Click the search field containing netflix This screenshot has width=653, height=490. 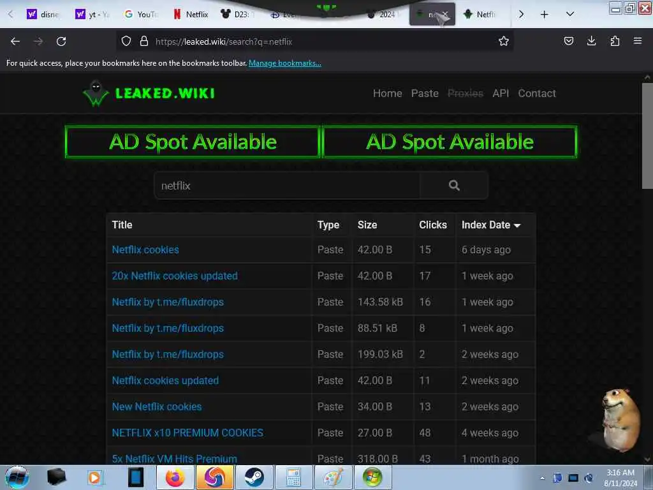point(288,186)
